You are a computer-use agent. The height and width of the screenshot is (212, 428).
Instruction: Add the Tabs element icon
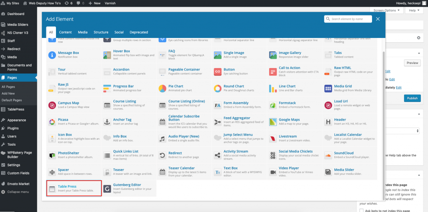click(328, 55)
